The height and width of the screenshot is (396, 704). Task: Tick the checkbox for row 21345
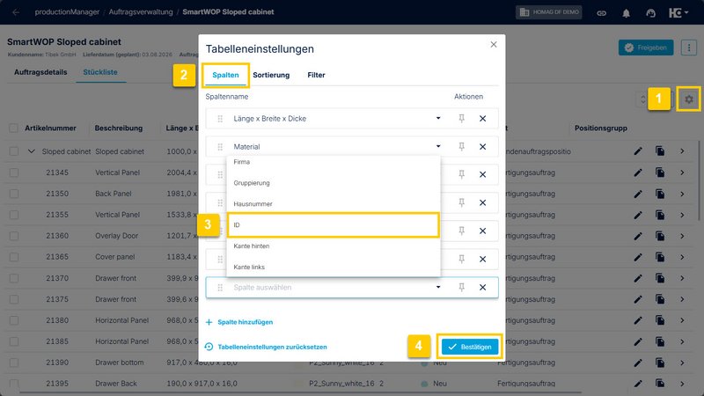[x=14, y=172]
